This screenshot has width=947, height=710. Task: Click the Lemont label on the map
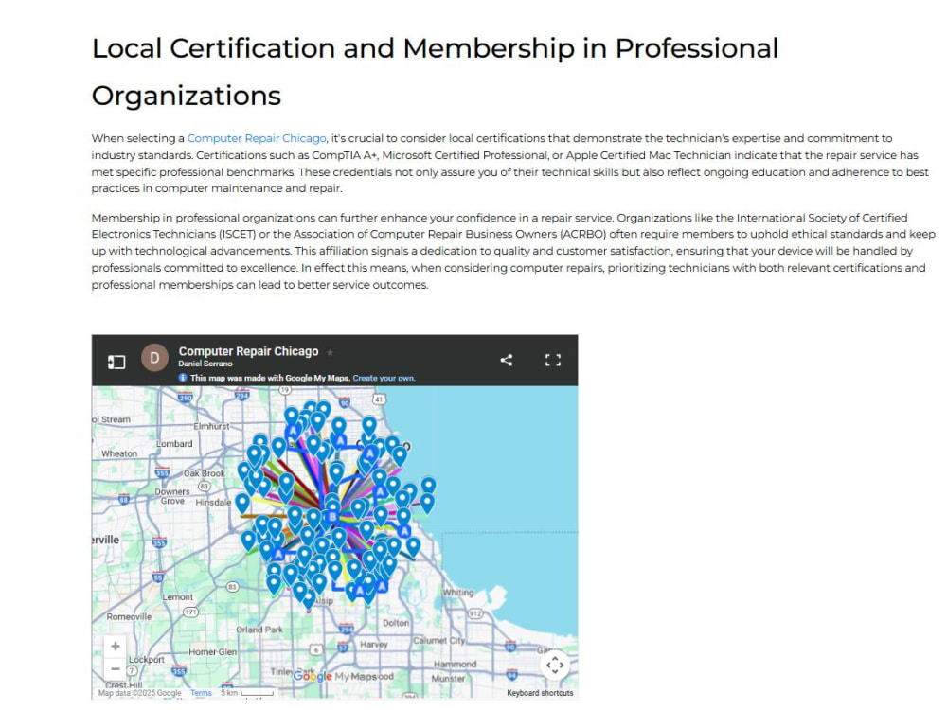click(x=178, y=597)
